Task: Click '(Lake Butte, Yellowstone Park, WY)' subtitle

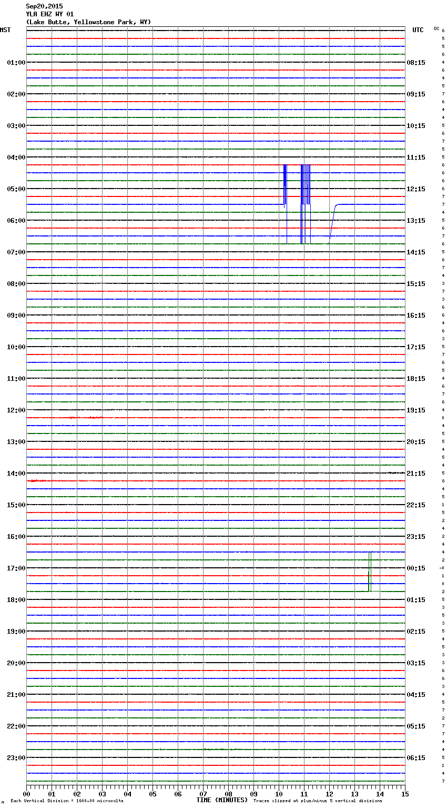Action: pyautogui.click(x=88, y=22)
